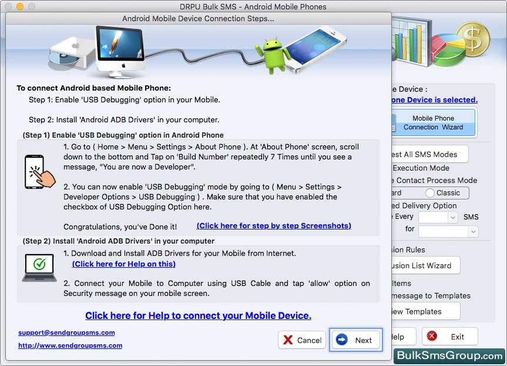
Task: Click the pie chart graphic in main window
Action: 449,51
